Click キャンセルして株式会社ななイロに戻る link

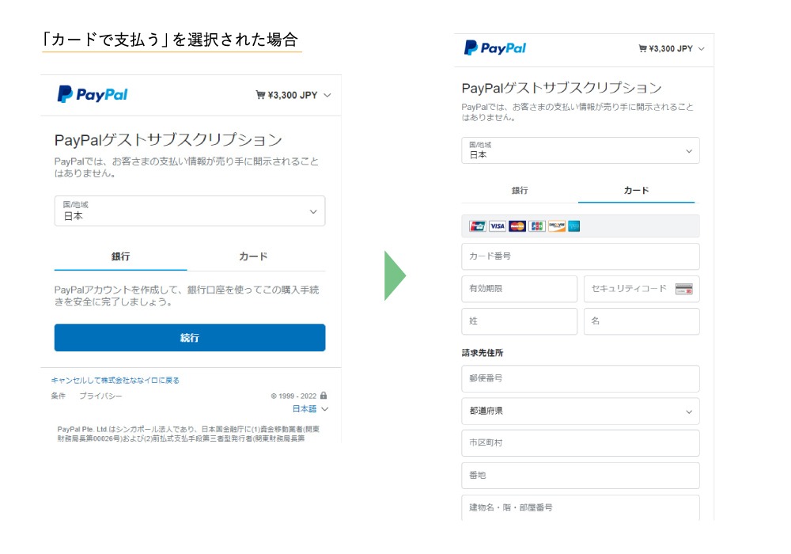pos(115,380)
